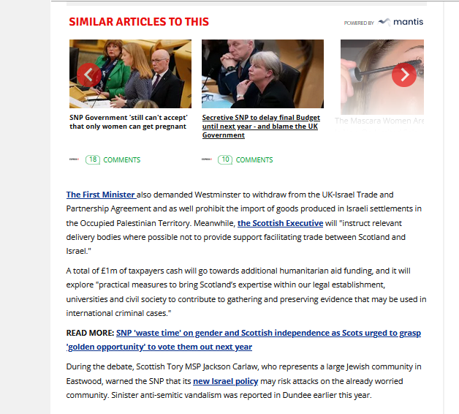
Task: Click 'The Mascara Women Are' ad title
Action: [x=379, y=121]
